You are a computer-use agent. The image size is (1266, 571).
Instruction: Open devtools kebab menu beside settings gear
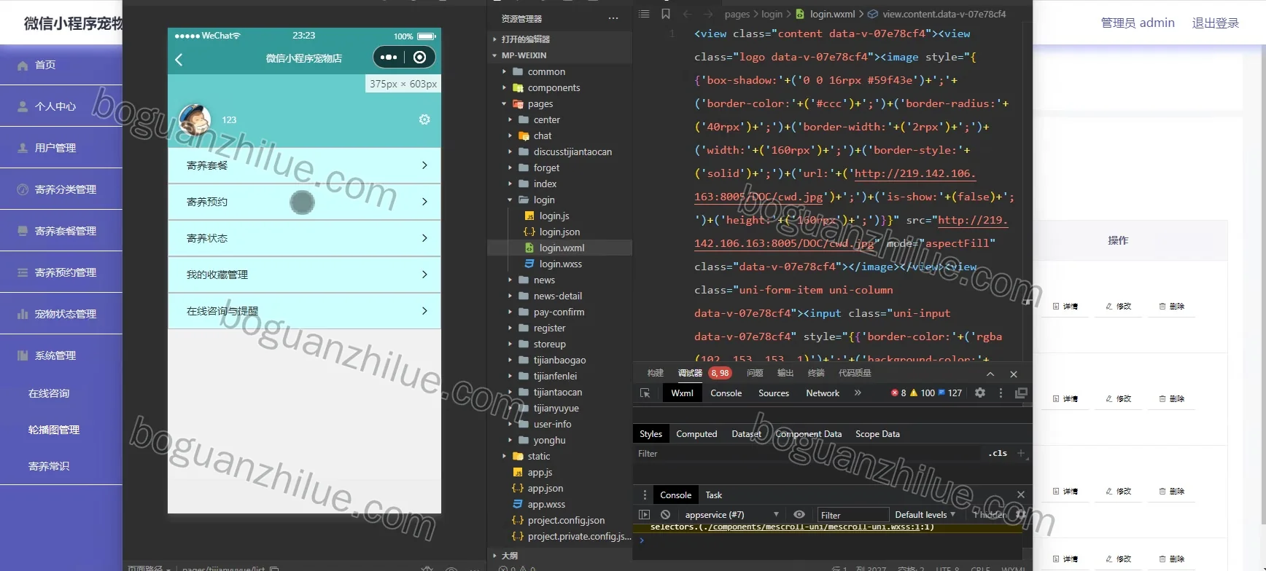pos(1001,393)
